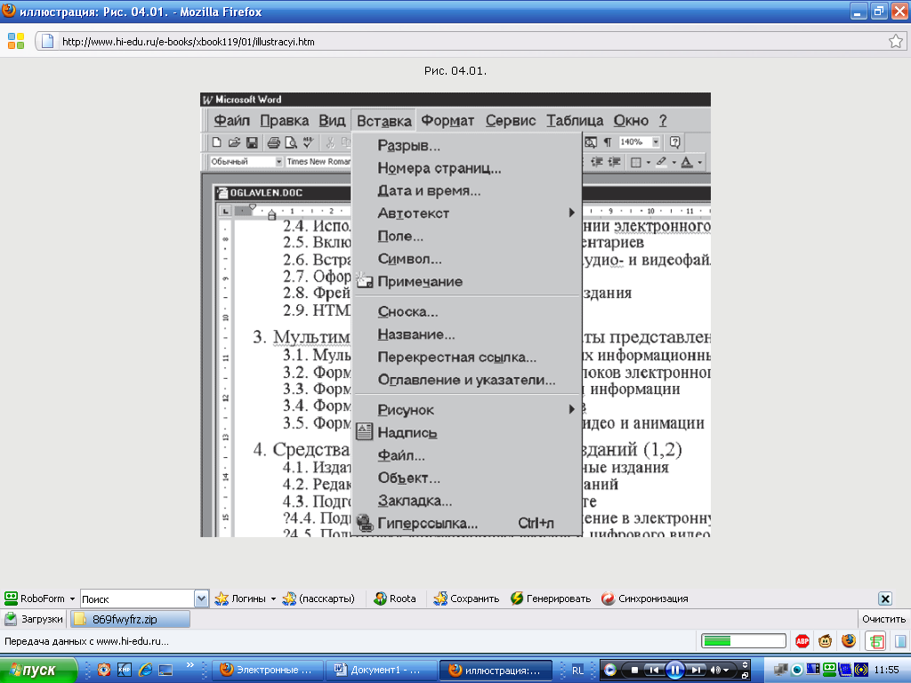Click the bookmark star in the address bar
This screenshot has height=683, width=911.
click(896, 41)
